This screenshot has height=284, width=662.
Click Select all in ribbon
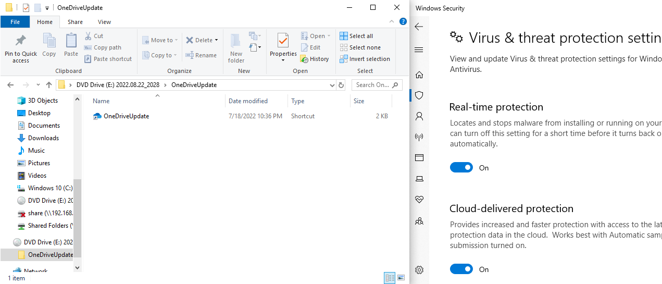pyautogui.click(x=356, y=36)
